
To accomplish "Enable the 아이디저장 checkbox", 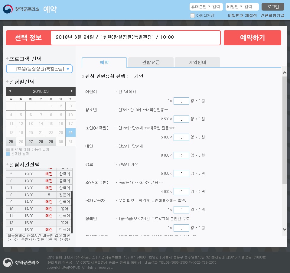I will pyautogui.click(x=192, y=16).
